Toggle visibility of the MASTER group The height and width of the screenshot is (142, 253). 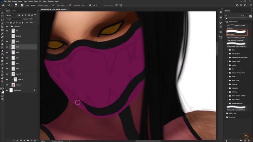(x=7, y=26)
